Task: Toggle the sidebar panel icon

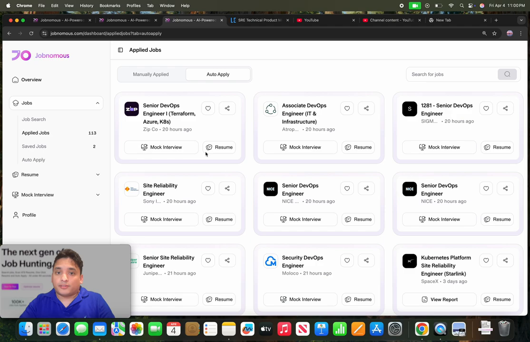Action: (120, 50)
